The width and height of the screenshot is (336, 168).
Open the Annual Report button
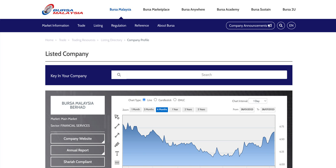point(77,150)
